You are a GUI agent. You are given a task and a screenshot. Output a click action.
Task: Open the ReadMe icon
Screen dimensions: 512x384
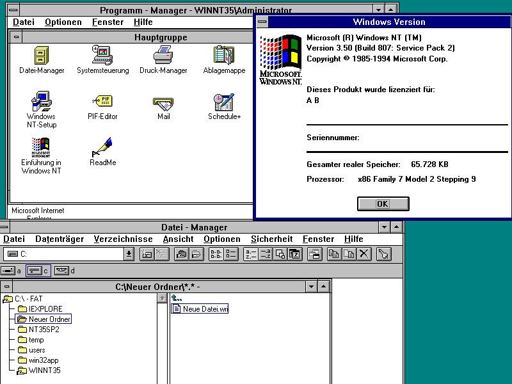click(x=102, y=149)
